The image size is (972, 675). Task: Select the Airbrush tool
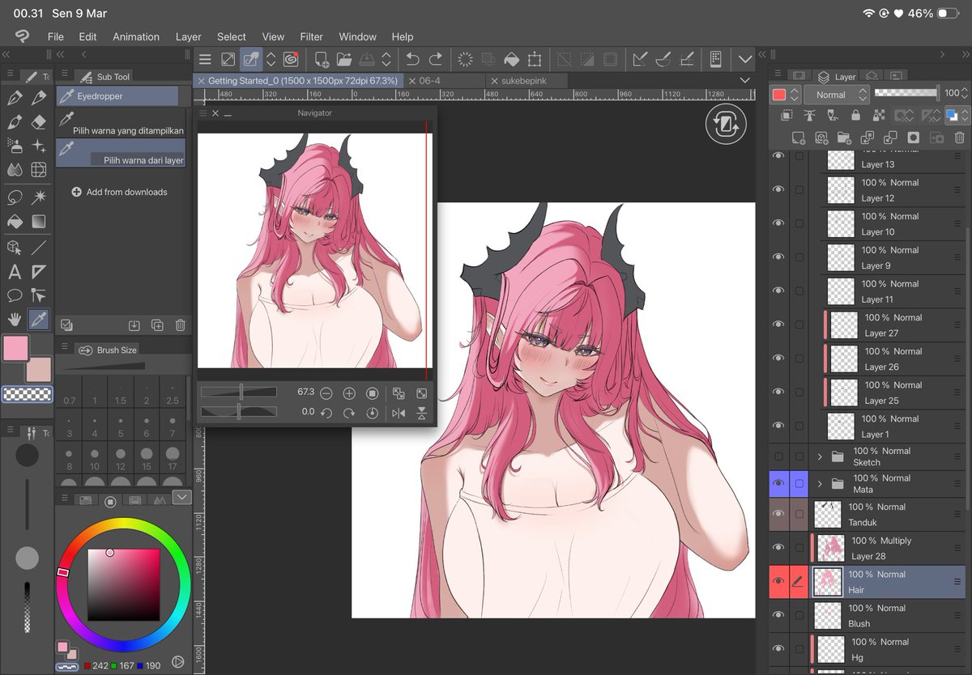(x=14, y=146)
